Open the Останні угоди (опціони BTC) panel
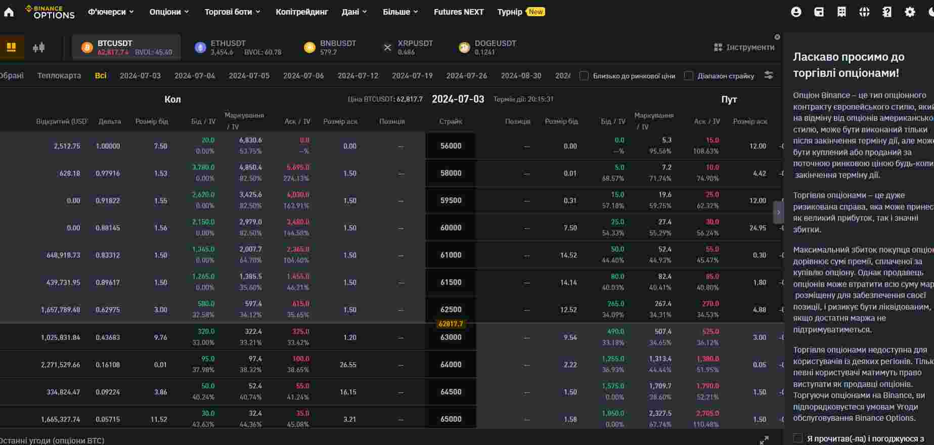Screen dimensions: 934x445 point(52,440)
